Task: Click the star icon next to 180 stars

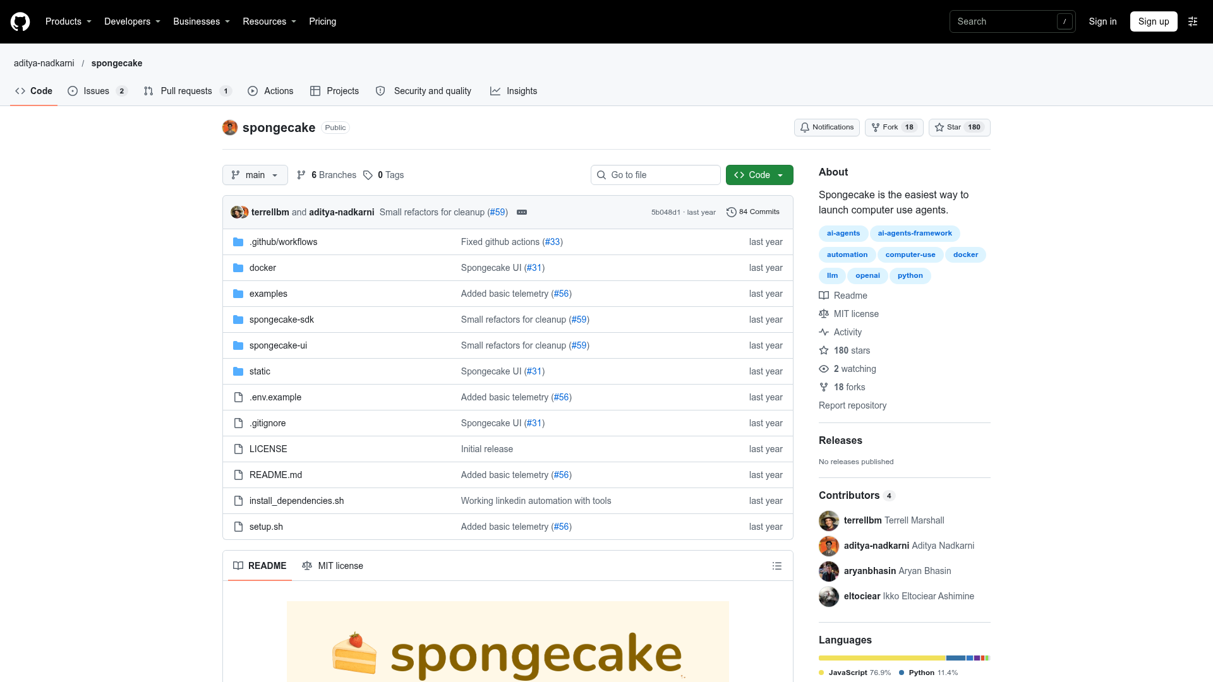Action: click(x=824, y=350)
